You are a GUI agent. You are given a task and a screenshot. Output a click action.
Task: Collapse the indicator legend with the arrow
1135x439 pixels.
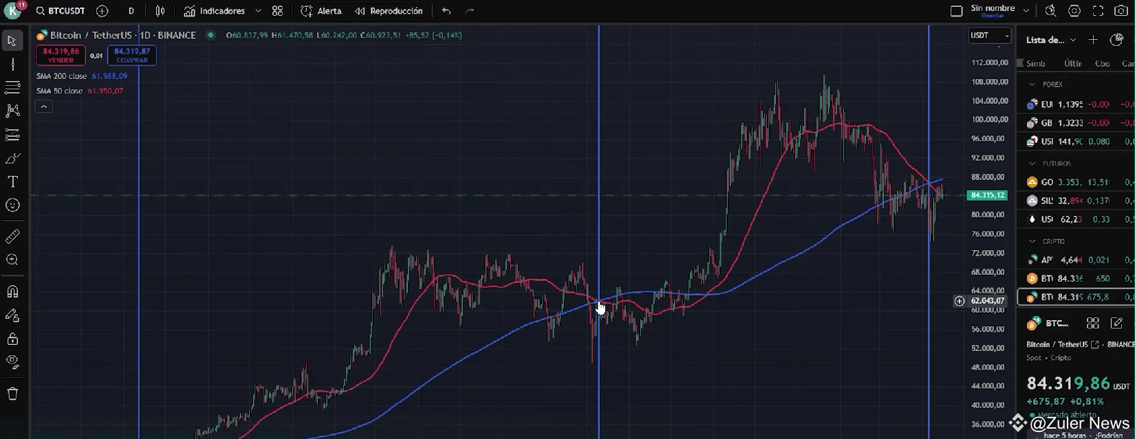coord(43,106)
